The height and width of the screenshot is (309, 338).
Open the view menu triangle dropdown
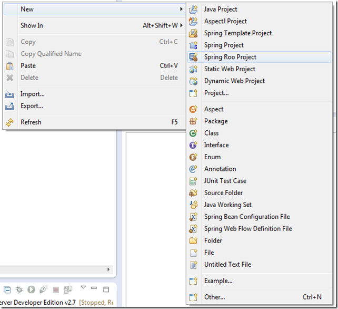[83, 287]
